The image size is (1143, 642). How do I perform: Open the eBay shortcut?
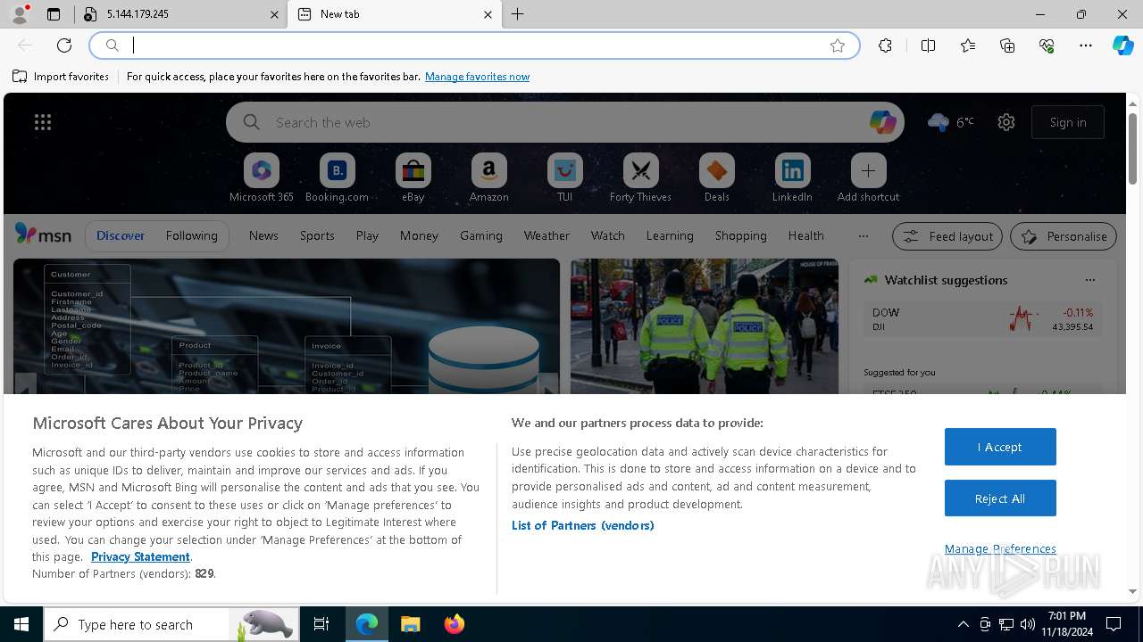pos(413,177)
